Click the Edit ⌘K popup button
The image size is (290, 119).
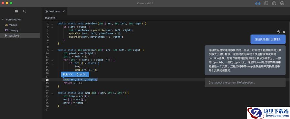pyautogui.click(x=68, y=74)
